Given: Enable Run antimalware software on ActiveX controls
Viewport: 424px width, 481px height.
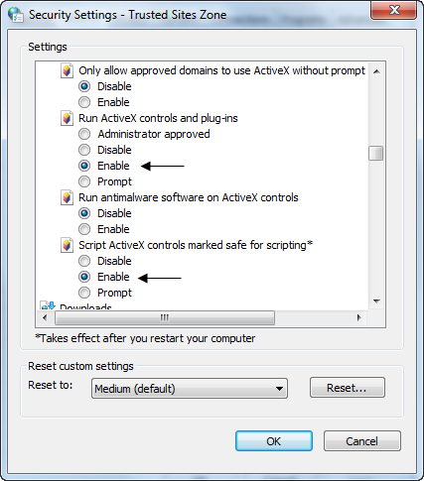Looking at the screenshot, I should (84, 229).
